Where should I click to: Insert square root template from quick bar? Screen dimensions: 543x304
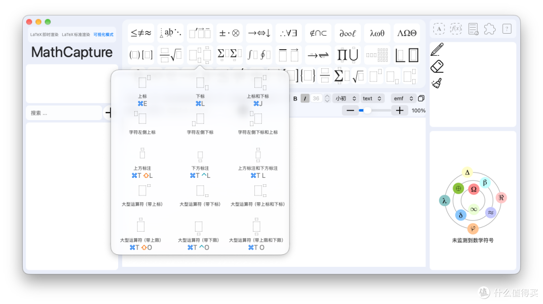pos(358,76)
